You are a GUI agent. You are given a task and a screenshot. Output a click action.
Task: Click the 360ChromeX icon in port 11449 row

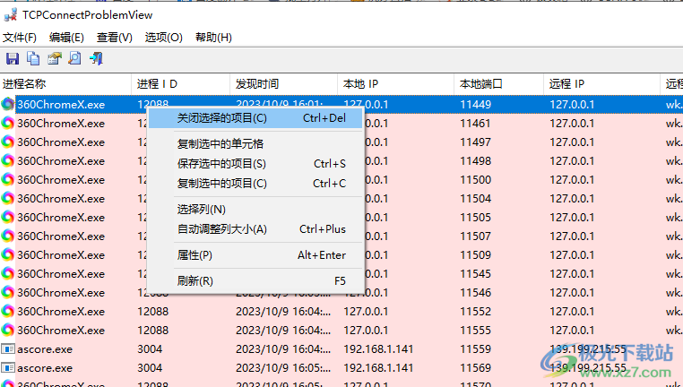click(7, 105)
